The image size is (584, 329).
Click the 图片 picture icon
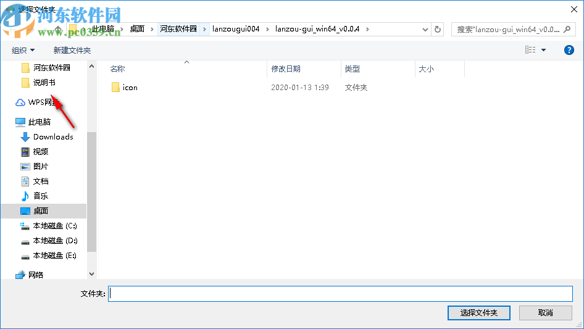pyautogui.click(x=25, y=167)
